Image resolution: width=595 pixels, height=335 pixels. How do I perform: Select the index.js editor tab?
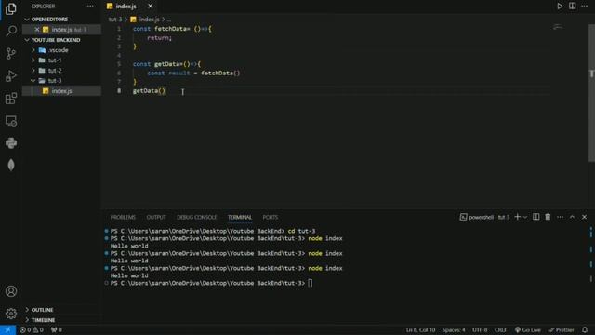(x=126, y=7)
